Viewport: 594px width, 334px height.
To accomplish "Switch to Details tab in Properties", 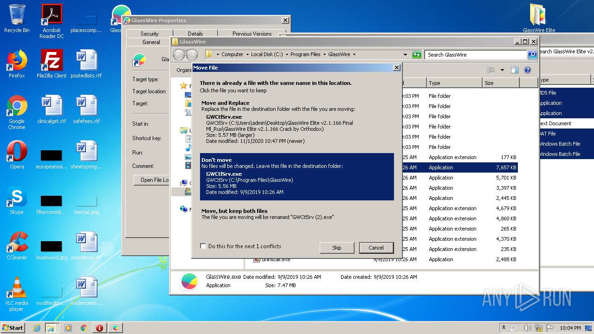I will [x=195, y=33].
